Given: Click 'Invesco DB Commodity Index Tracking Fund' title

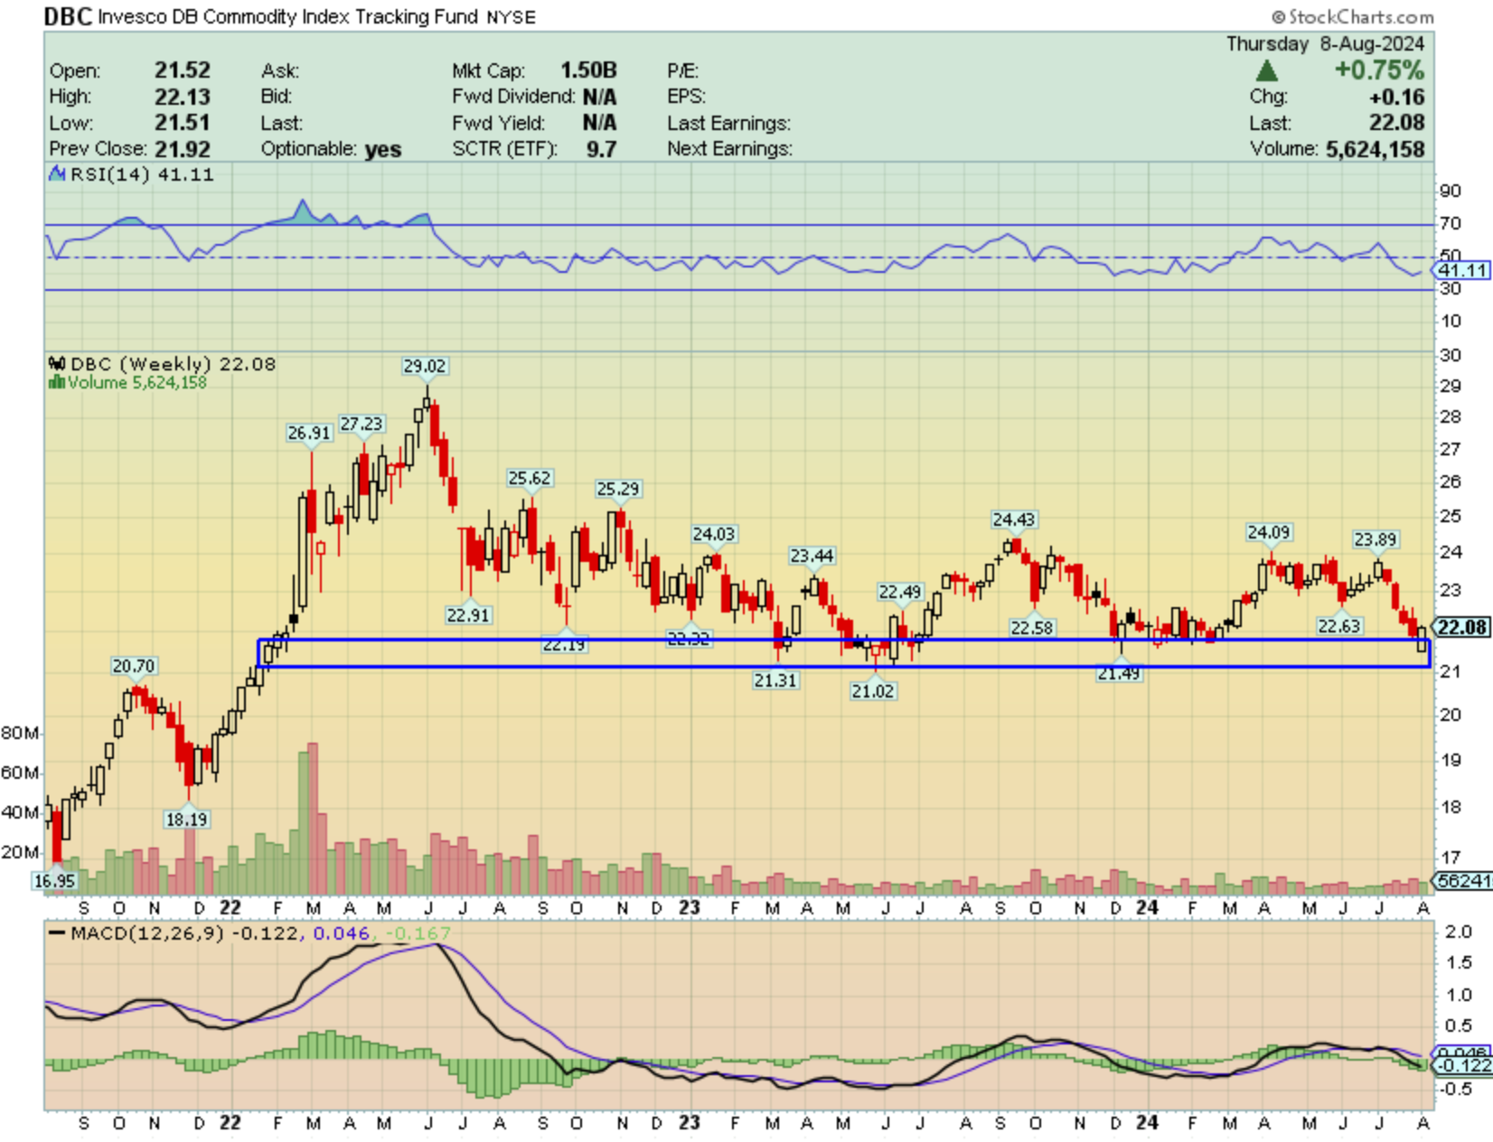Looking at the screenshot, I should [x=288, y=17].
